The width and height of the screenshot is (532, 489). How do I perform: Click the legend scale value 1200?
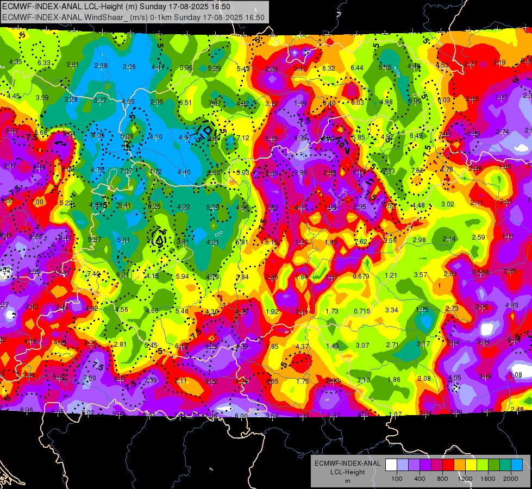(x=465, y=479)
